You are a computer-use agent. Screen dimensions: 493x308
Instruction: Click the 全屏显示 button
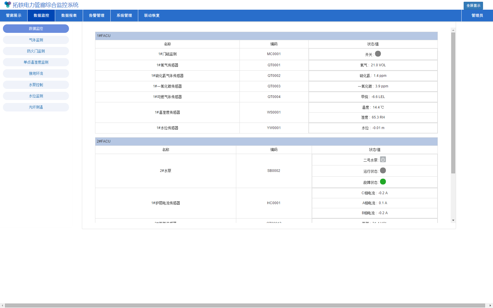click(x=473, y=5)
